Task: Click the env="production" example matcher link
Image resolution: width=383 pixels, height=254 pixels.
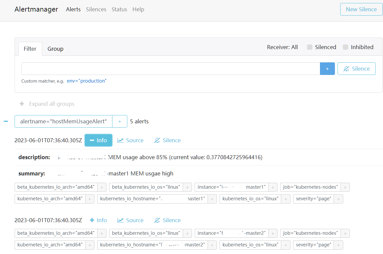Action: 87,81
